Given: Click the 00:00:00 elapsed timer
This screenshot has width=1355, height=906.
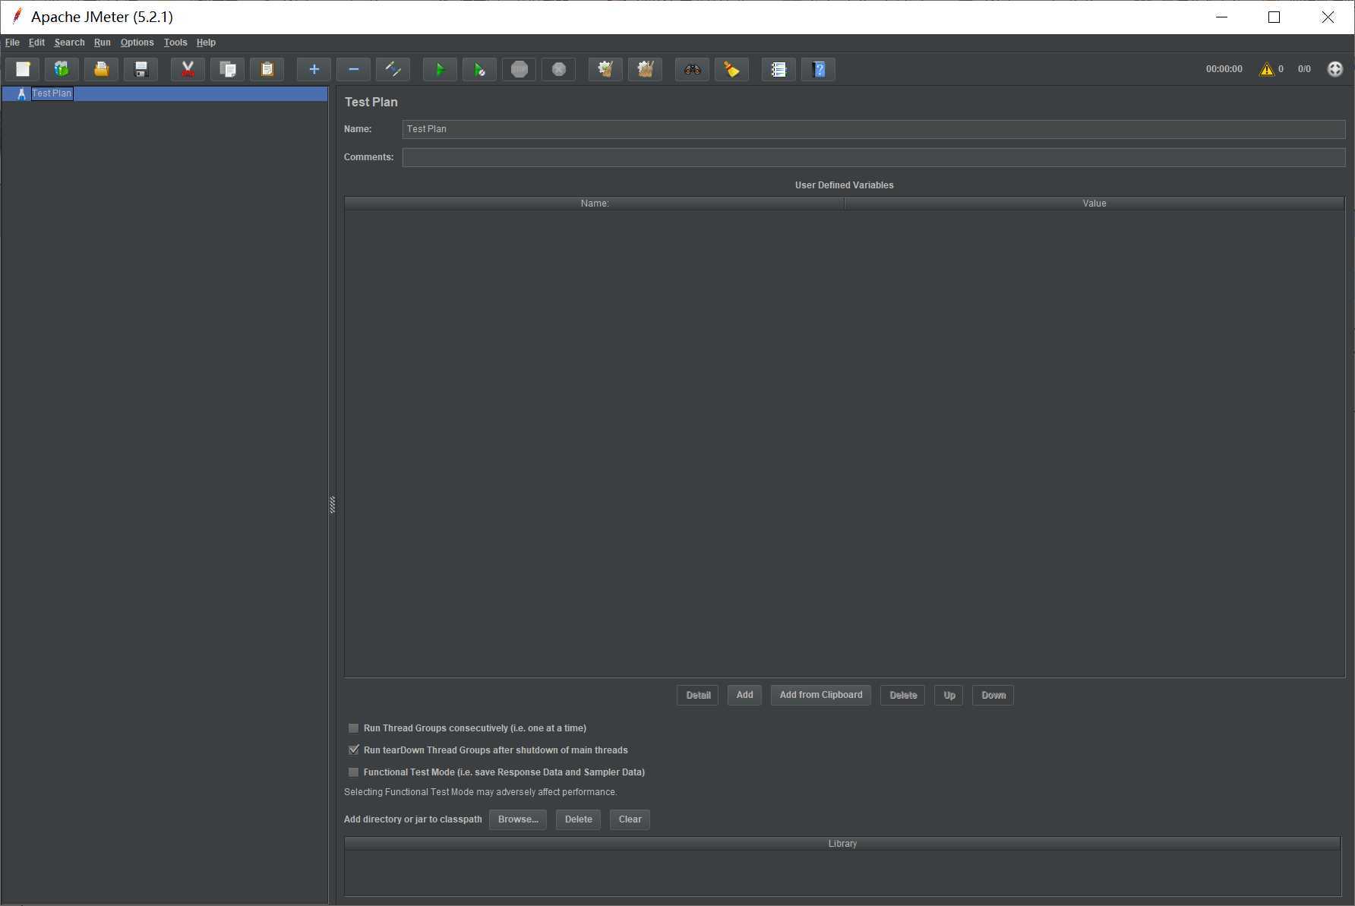Looking at the screenshot, I should (1224, 69).
